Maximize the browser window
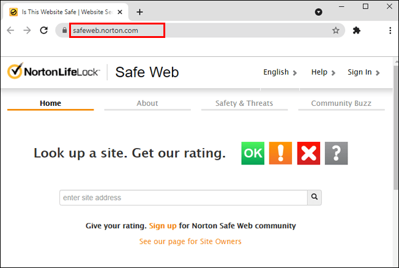This screenshot has width=399, height=268. tap(365, 6)
